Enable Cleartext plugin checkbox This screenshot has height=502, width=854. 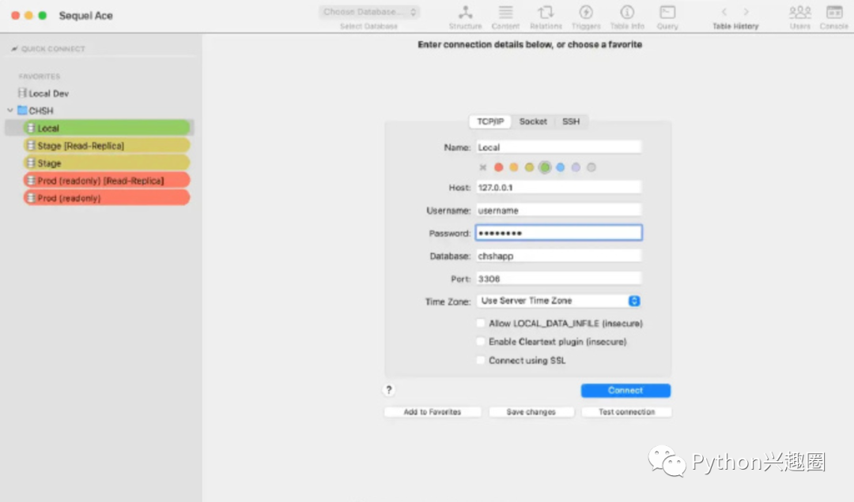481,342
